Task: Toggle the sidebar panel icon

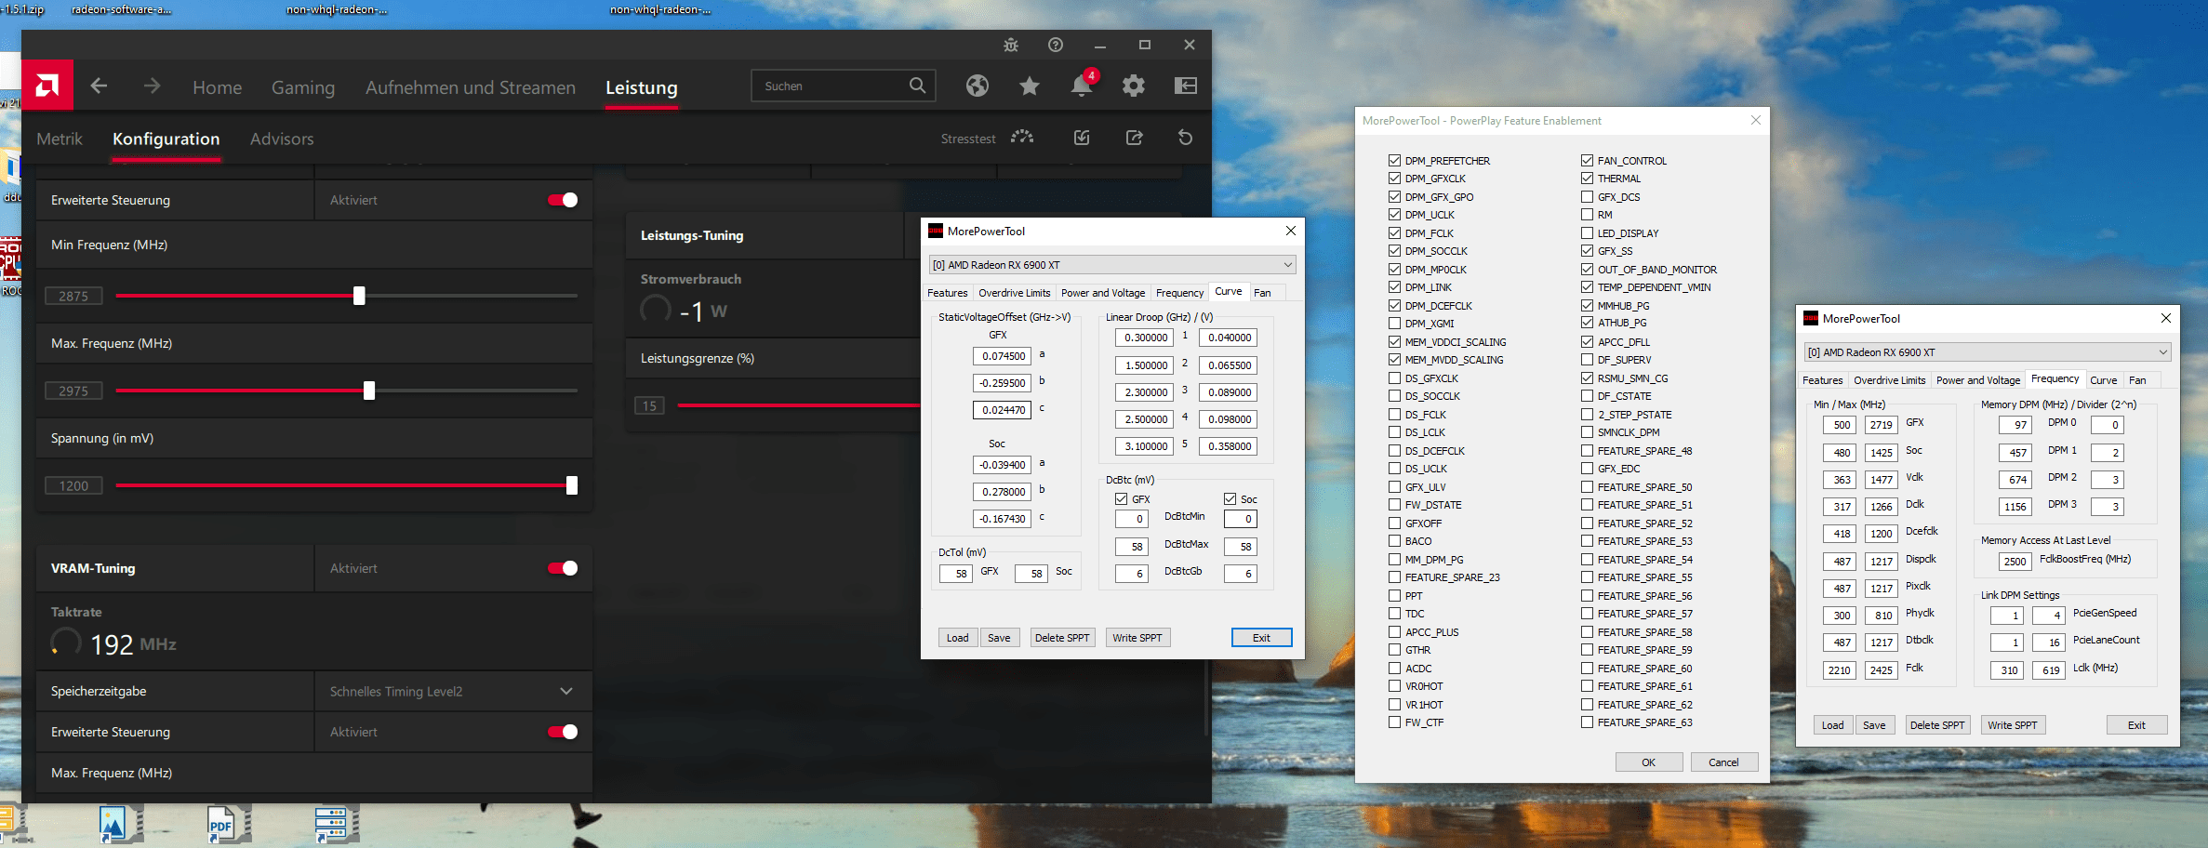Action: [x=1186, y=86]
